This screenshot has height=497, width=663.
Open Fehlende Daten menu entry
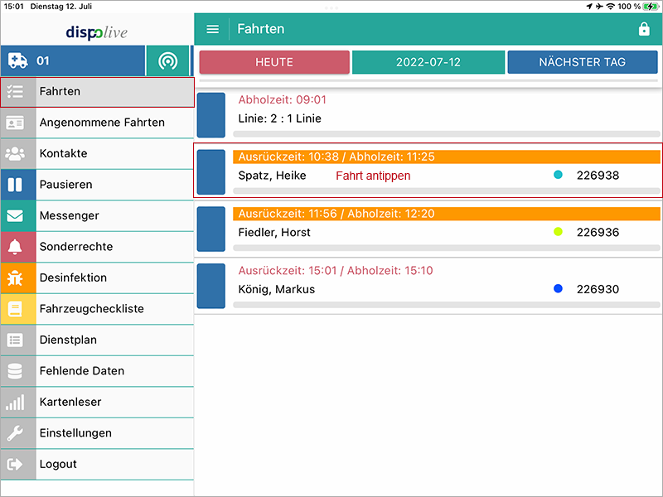(97, 371)
